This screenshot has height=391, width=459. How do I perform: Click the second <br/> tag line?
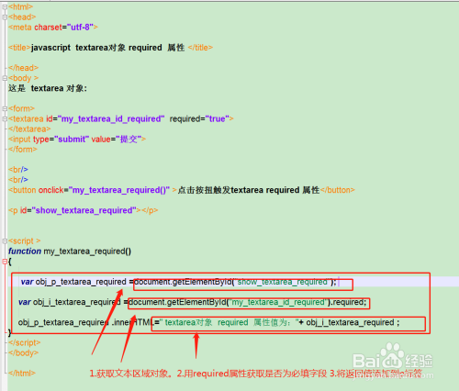tap(18, 180)
